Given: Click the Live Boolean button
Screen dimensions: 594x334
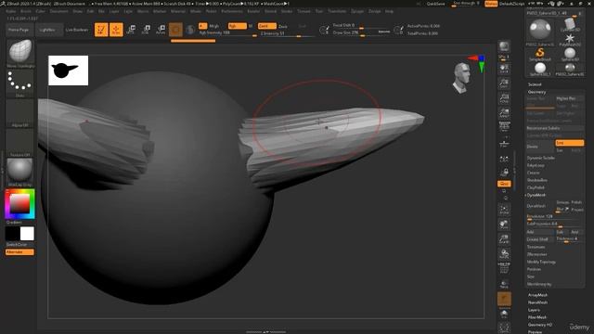Looking at the screenshot, I should 77,30.
